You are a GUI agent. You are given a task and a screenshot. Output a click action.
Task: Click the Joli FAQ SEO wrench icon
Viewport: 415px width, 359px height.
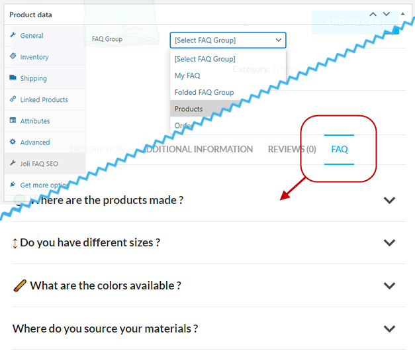(13, 163)
